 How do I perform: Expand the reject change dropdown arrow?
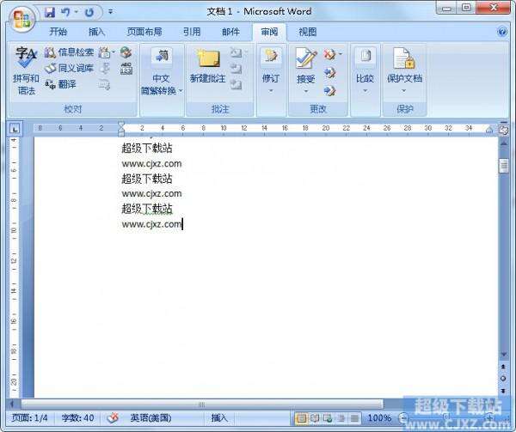point(340,53)
